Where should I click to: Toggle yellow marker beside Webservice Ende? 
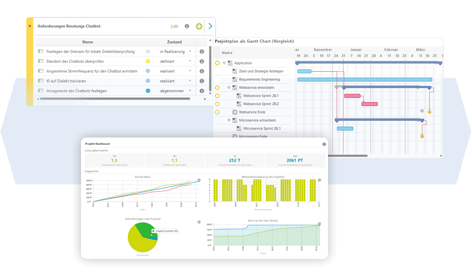tap(217, 112)
